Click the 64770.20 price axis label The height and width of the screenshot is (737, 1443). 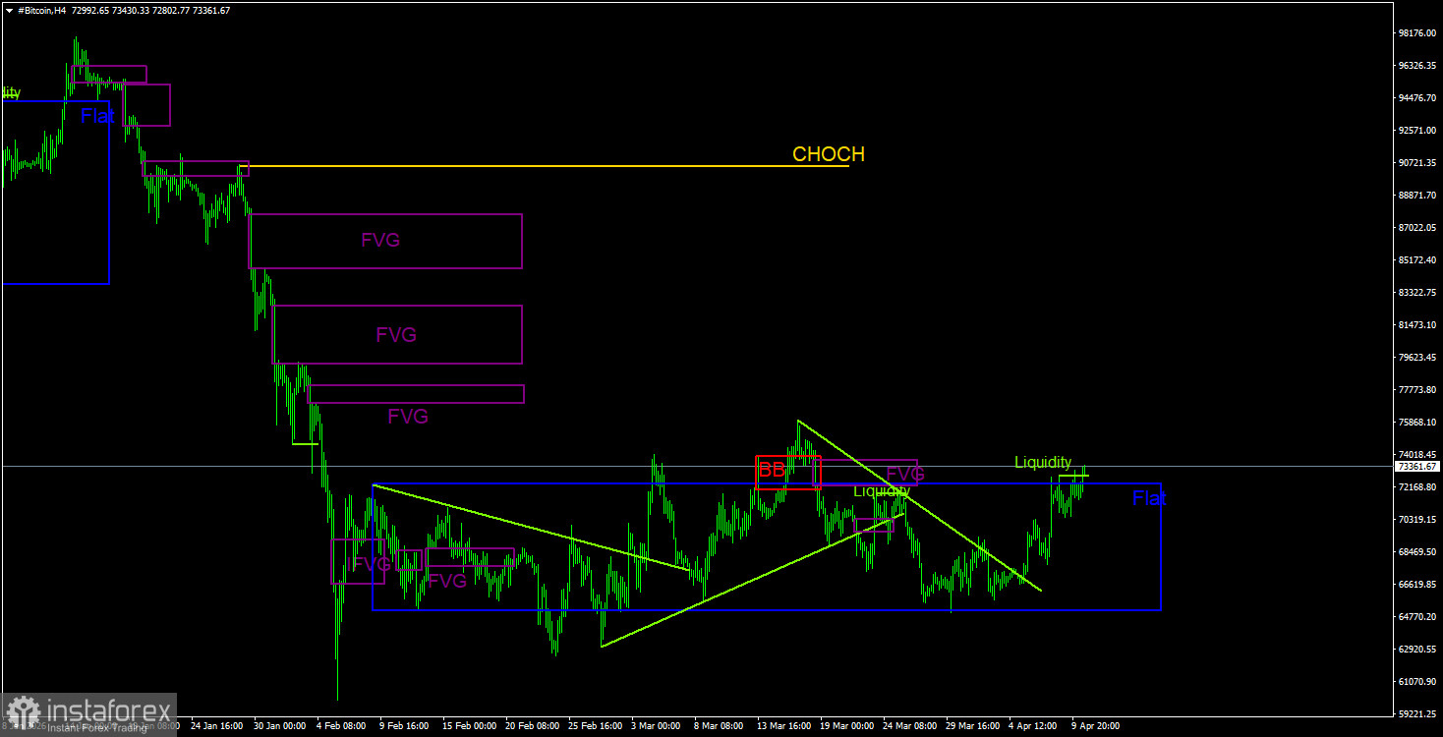point(1417,617)
